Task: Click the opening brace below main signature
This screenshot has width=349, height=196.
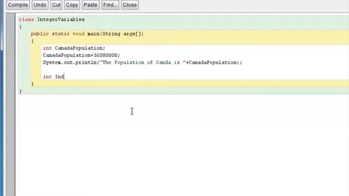Action: pos(33,41)
